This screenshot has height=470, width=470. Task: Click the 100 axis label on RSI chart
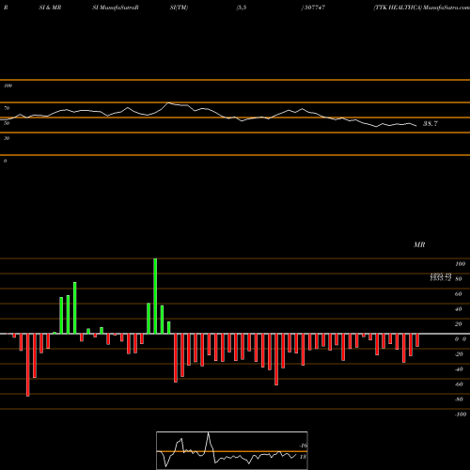8,86
